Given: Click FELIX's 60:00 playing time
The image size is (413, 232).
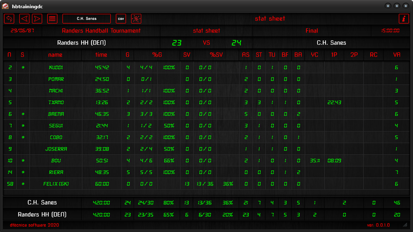Looking at the screenshot, I should (102, 184).
